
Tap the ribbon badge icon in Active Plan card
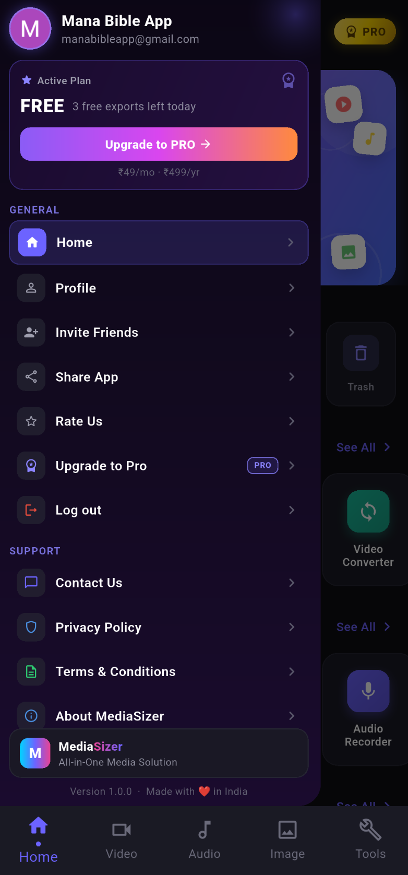pyautogui.click(x=289, y=80)
